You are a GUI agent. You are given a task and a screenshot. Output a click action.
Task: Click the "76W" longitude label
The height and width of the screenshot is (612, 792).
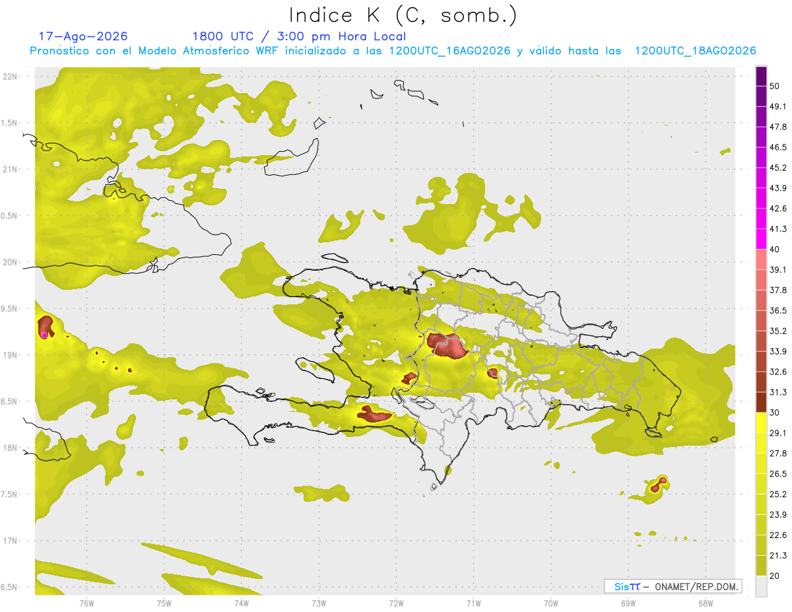pos(87,603)
